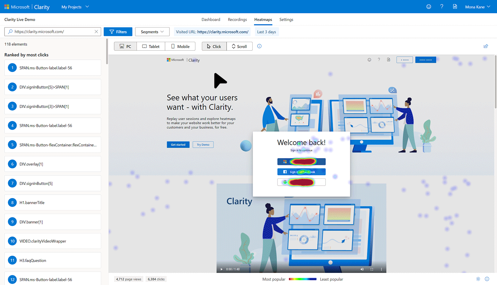Click the search magnifier icon in URL box
This screenshot has height=285, width=497.
(10, 32)
